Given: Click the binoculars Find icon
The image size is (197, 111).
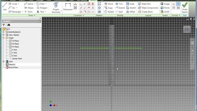Looking at the screenshot, I should 9,25.
